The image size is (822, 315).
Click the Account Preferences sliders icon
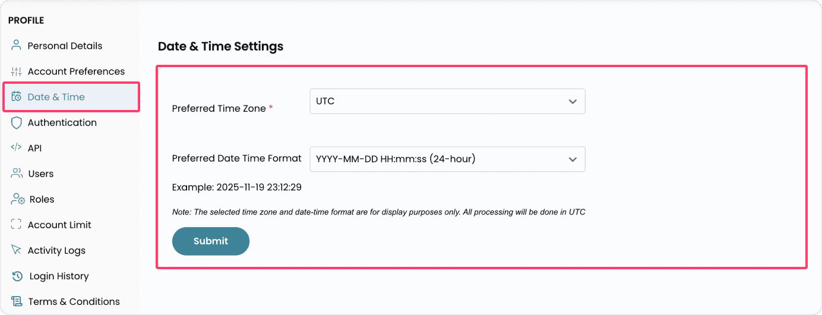pos(16,71)
